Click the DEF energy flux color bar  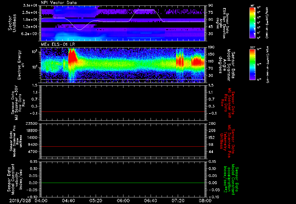click(253, 65)
